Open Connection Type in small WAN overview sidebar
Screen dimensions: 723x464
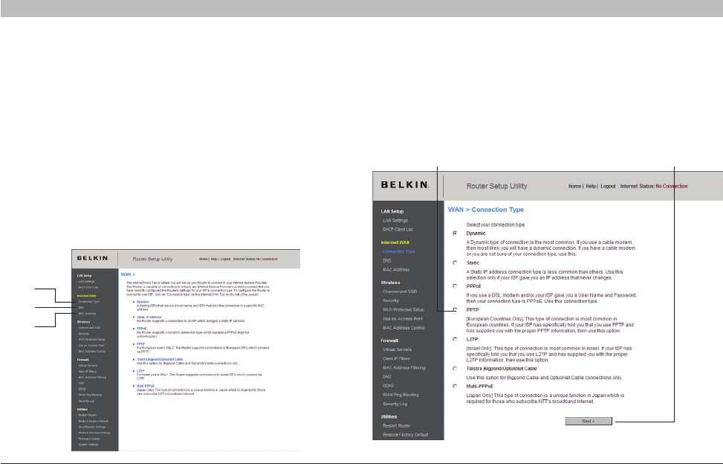point(89,302)
